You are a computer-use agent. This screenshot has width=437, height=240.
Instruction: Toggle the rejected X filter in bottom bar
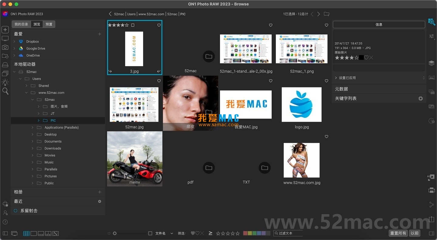point(202,233)
